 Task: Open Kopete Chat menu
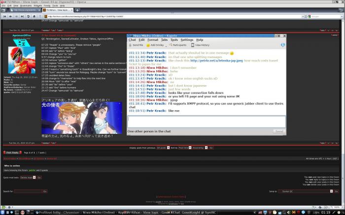click(132, 40)
